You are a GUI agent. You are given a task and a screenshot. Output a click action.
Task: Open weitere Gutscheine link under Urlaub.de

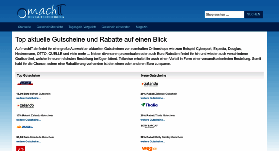click(28, 141)
